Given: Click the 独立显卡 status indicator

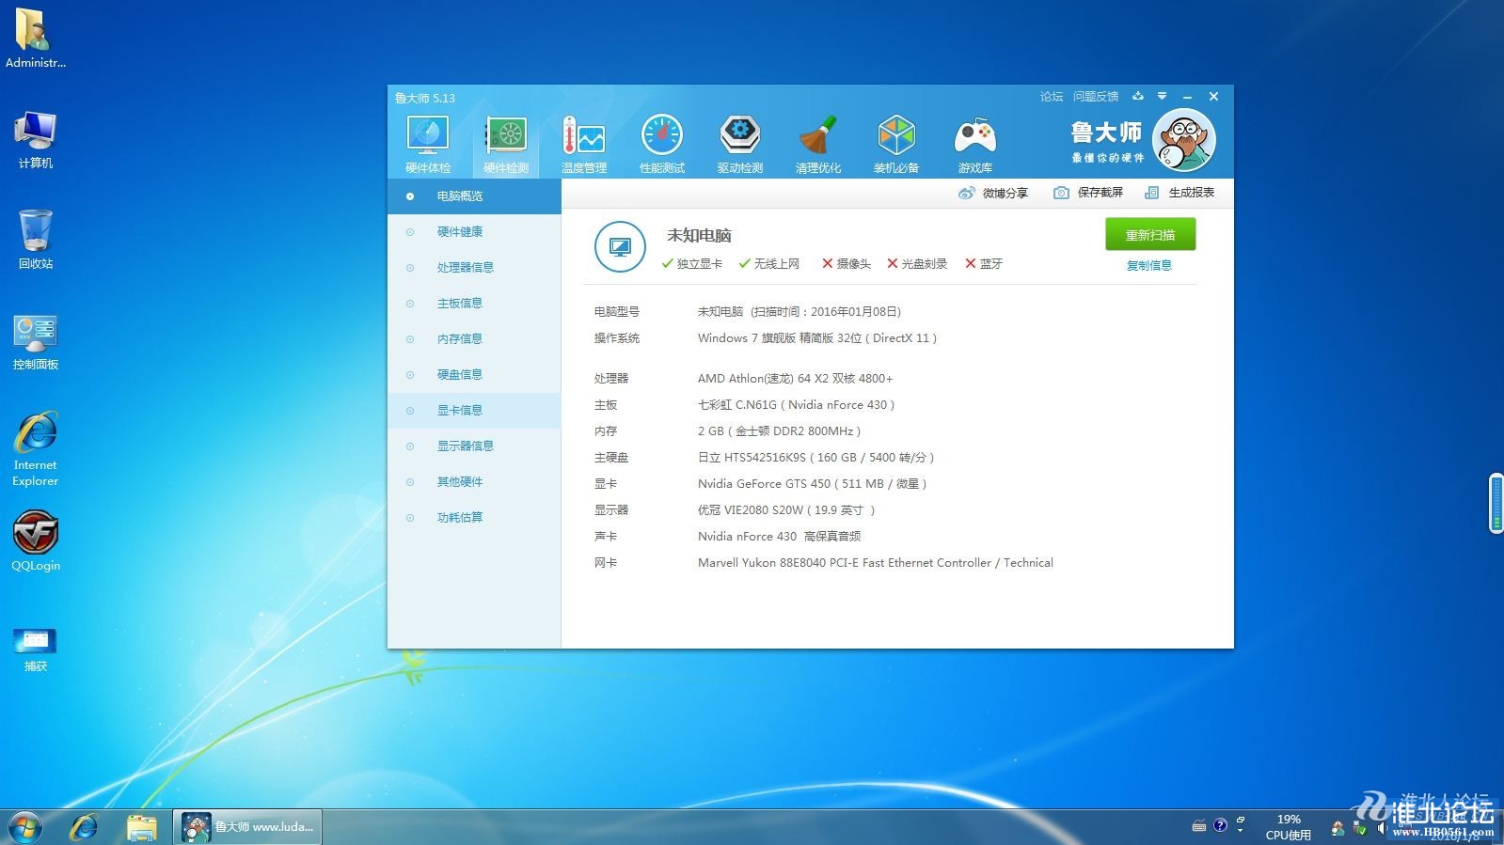Looking at the screenshot, I should tap(692, 264).
